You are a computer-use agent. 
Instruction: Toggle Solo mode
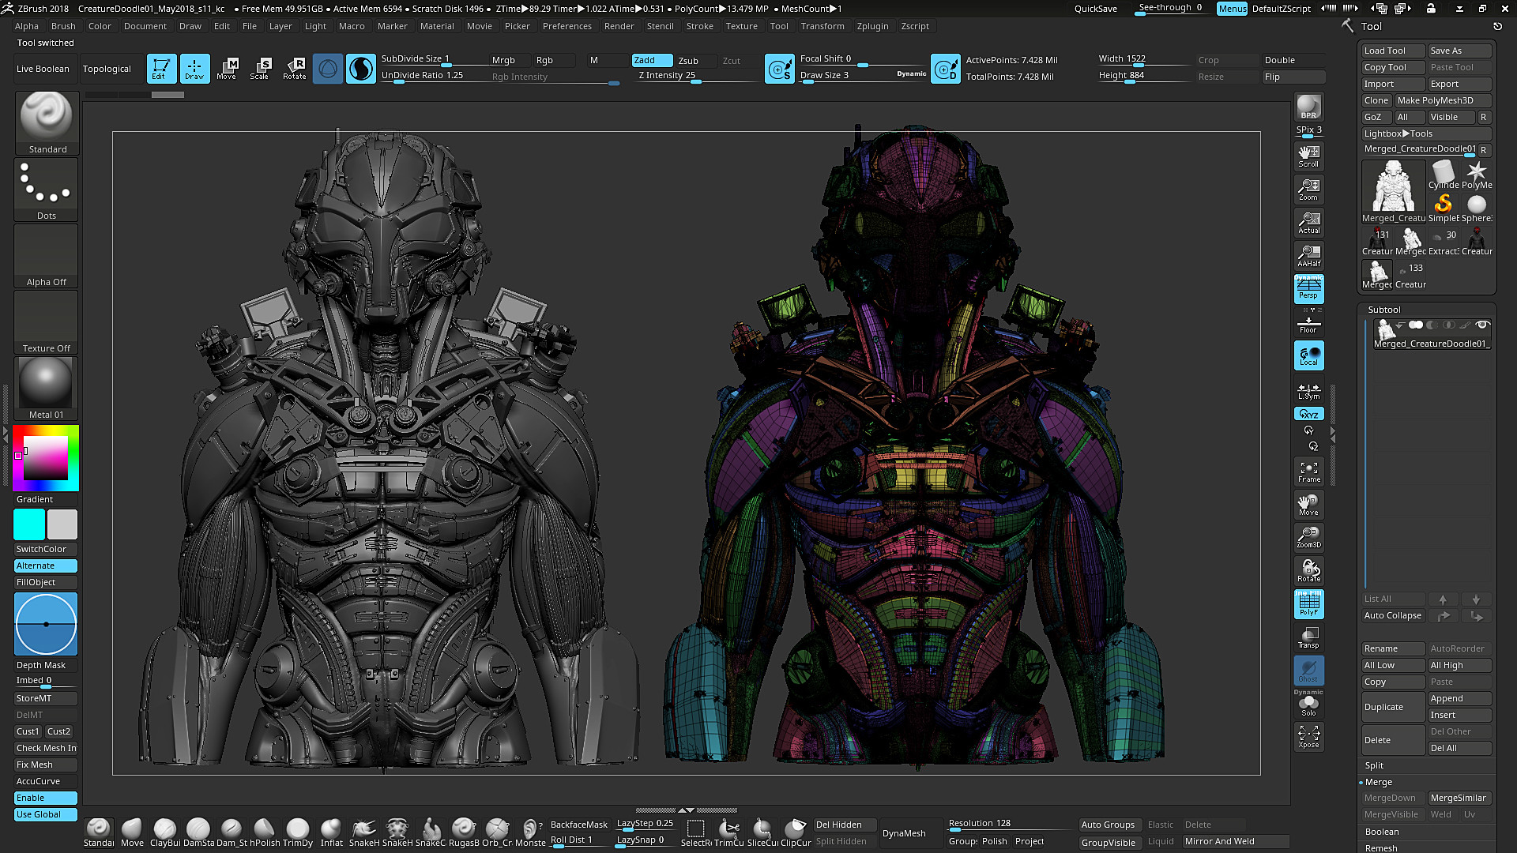tap(1308, 705)
